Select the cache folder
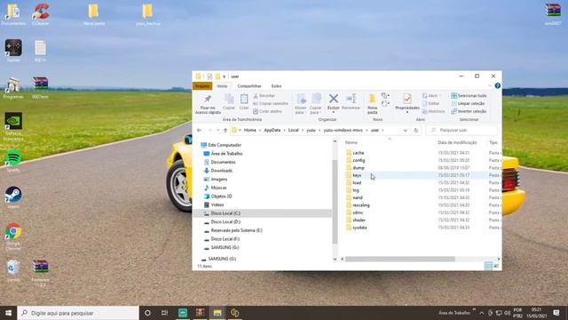The image size is (568, 320). (x=359, y=153)
